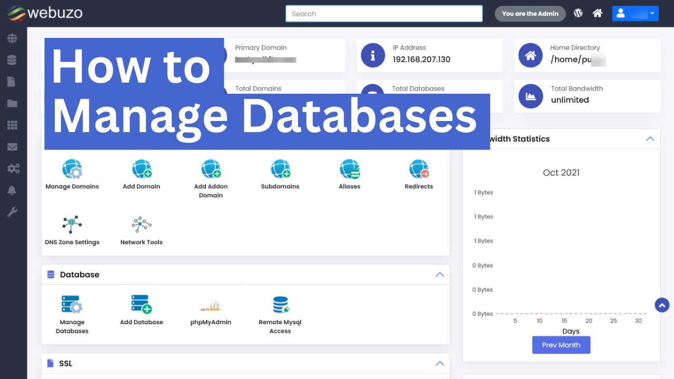This screenshot has height=379, width=674.
Task: Open the user account dropdown
Action: coord(635,14)
